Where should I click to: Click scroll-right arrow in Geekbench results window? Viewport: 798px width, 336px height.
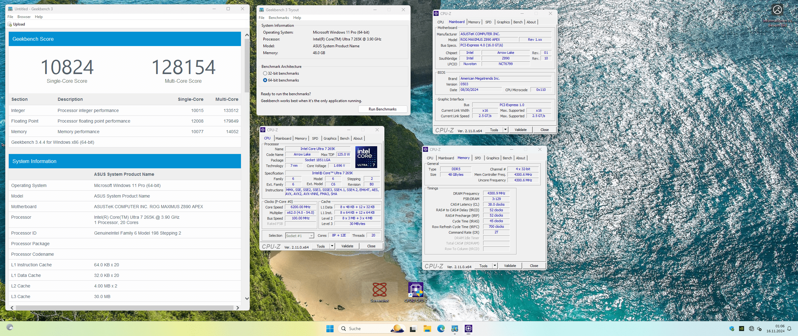tap(238, 308)
